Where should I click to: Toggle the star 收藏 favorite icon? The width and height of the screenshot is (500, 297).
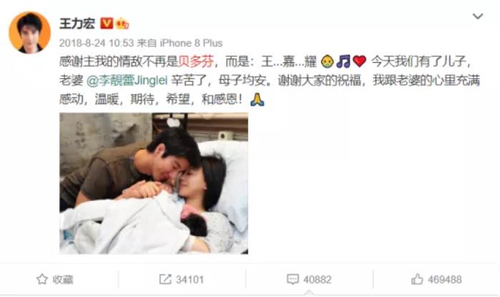point(42,279)
